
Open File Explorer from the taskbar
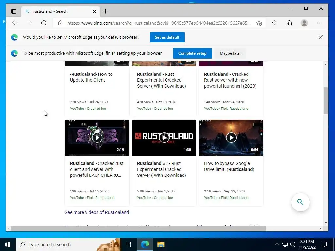161,244
